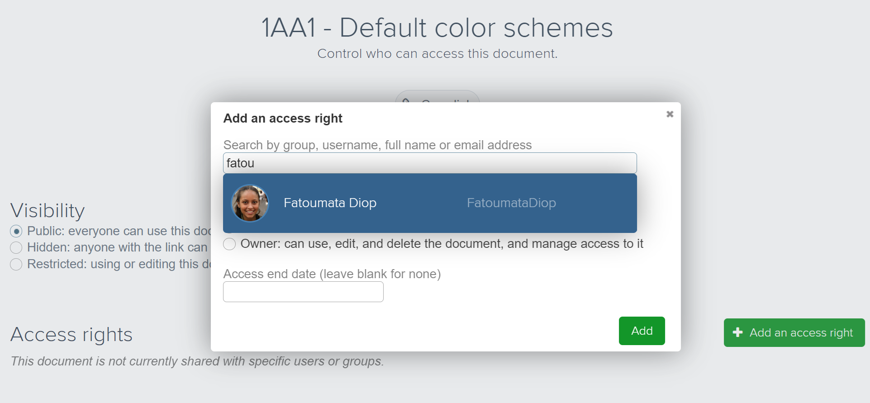The width and height of the screenshot is (870, 403).
Task: Click the "Access end date (leave blank for none)" label
Action: tap(332, 274)
